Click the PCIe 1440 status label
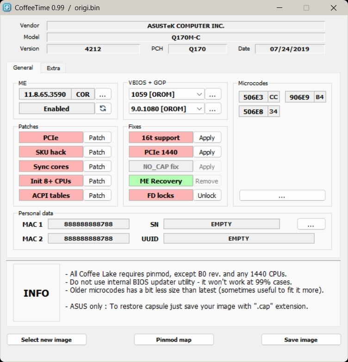The height and width of the screenshot is (362, 348). [161, 152]
